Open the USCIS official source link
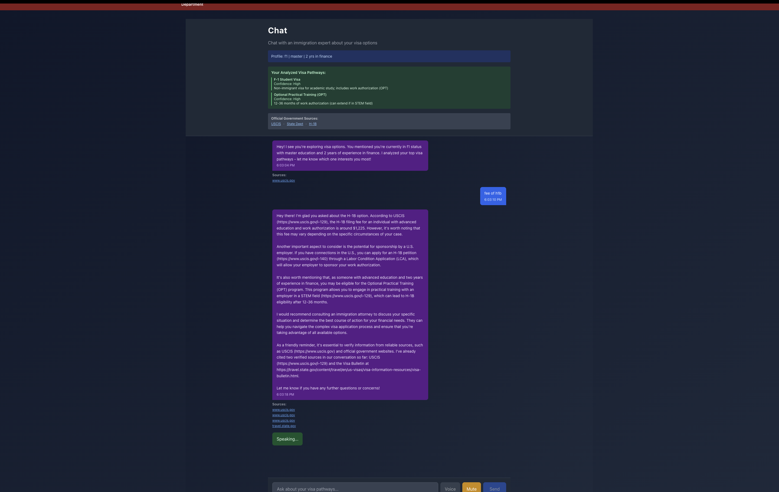Image resolution: width=779 pixels, height=492 pixels. pyautogui.click(x=276, y=124)
